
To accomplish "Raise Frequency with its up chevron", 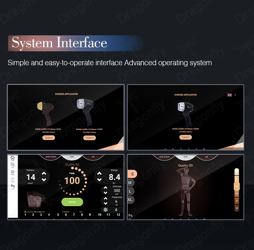I will pos(105,198).
